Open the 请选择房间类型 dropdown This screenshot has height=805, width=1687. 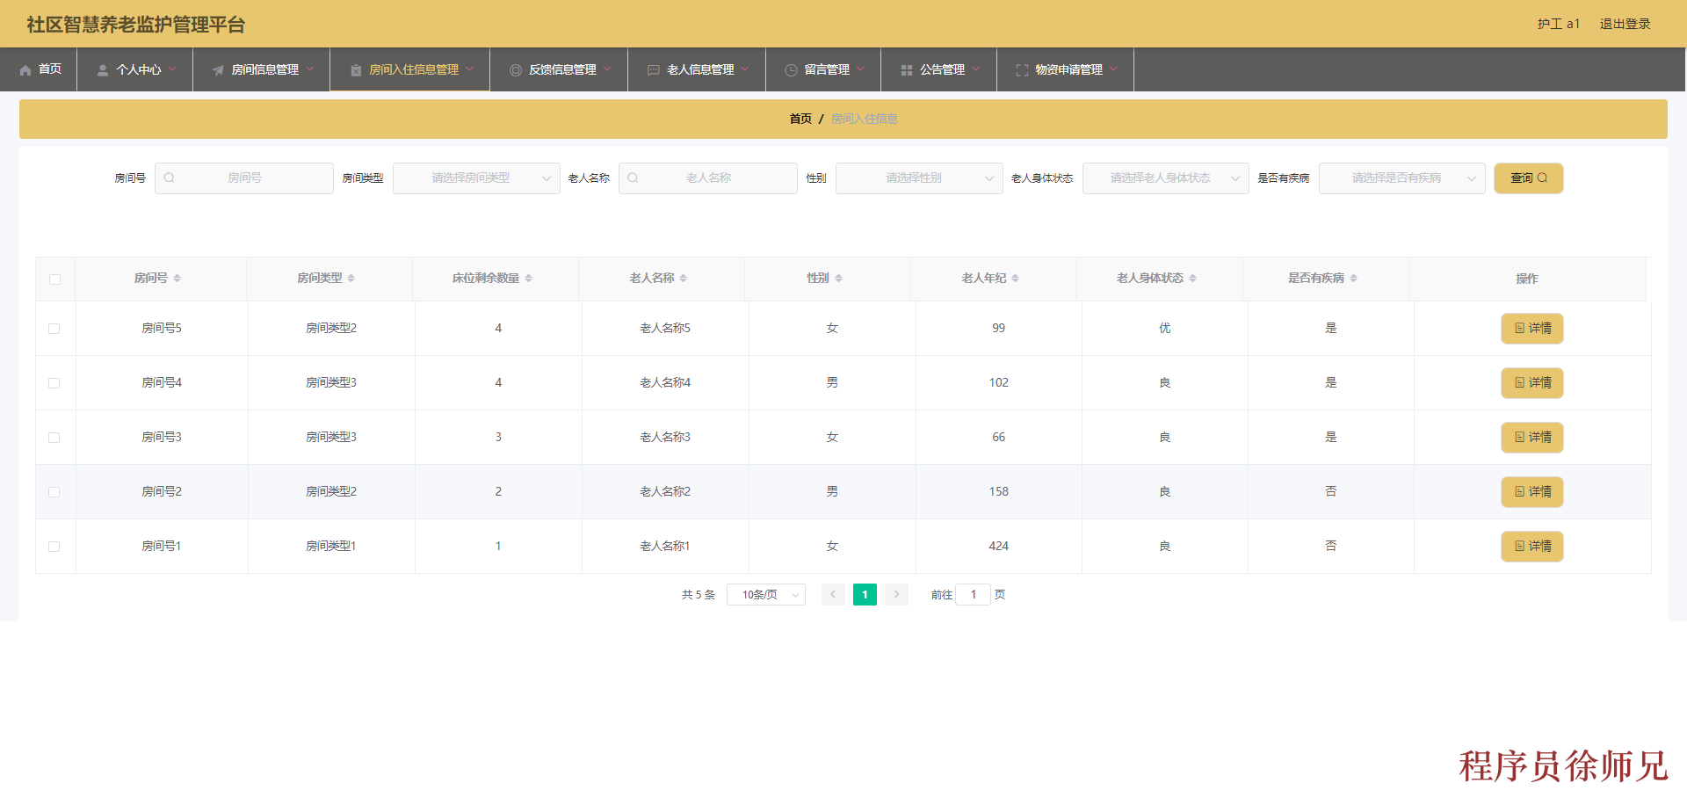pyautogui.click(x=476, y=178)
